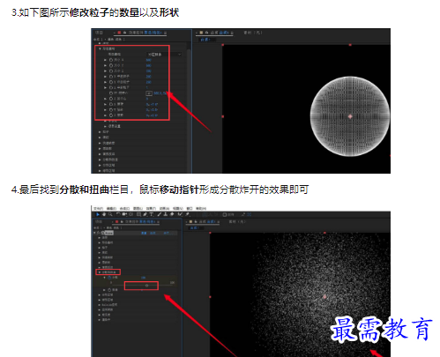The height and width of the screenshot is (357, 440).
Task: Select the arrow Selection tool in lower screenshot
Action: tap(98, 214)
